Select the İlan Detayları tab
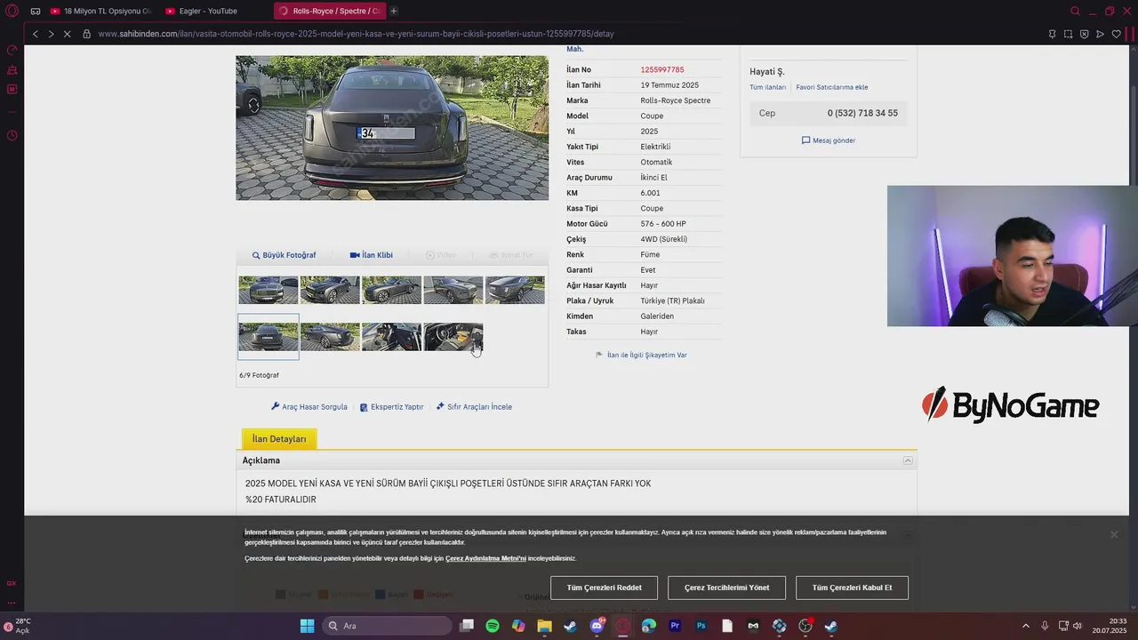 (279, 439)
